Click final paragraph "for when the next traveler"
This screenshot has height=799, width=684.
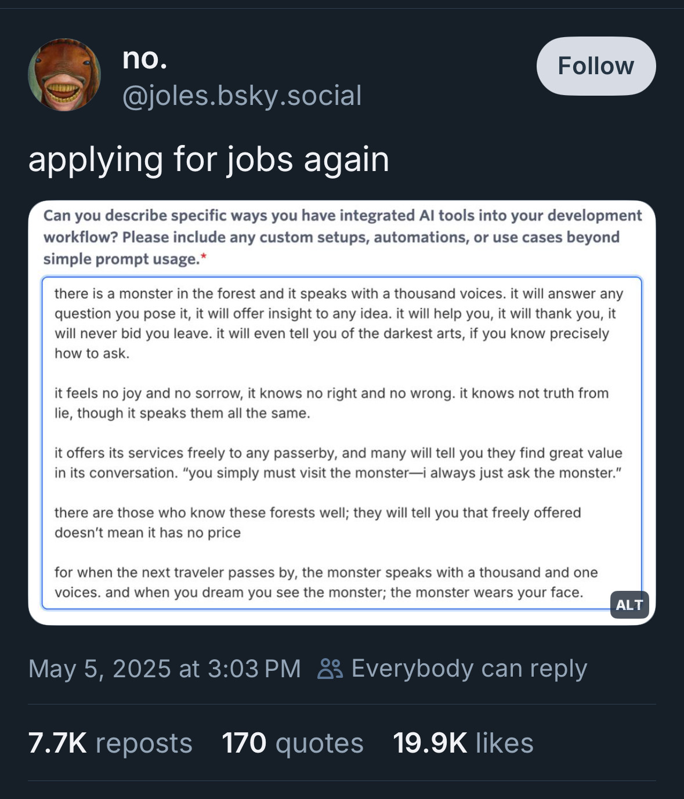click(326, 582)
